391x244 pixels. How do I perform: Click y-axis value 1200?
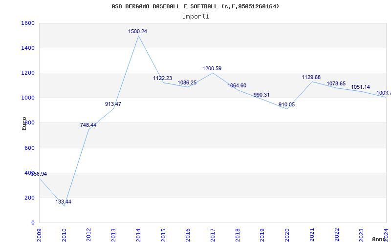click(28, 73)
